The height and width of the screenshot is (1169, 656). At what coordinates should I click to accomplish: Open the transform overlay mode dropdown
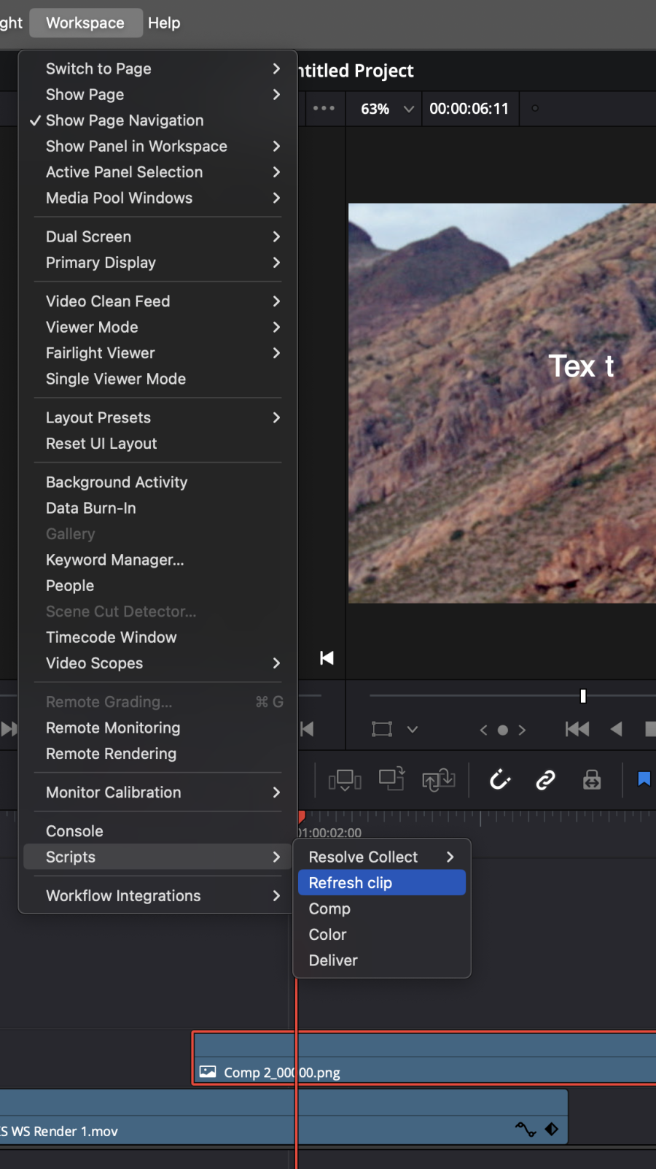(x=413, y=729)
